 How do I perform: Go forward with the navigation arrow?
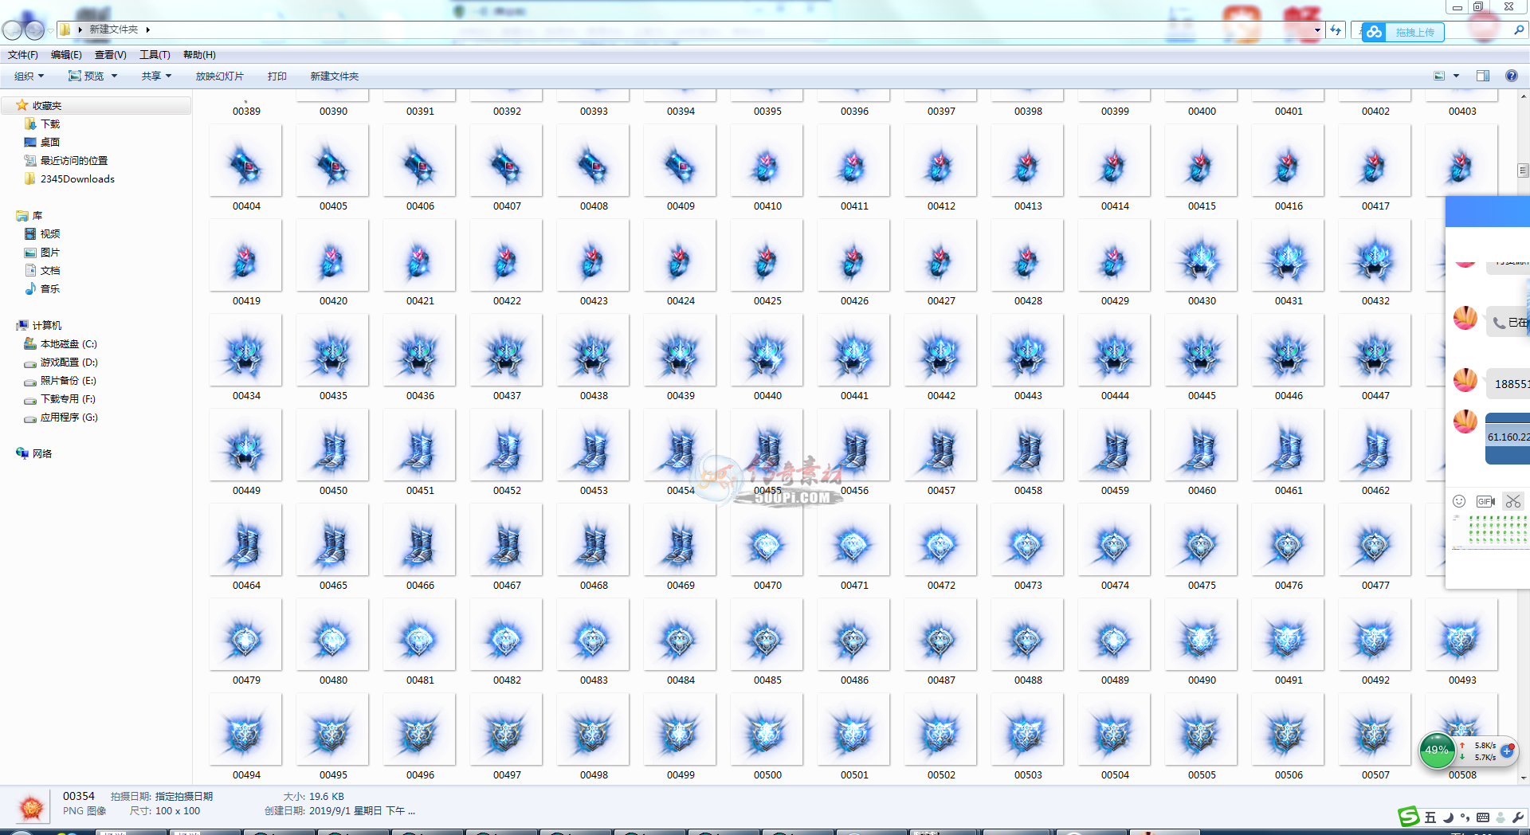(34, 30)
